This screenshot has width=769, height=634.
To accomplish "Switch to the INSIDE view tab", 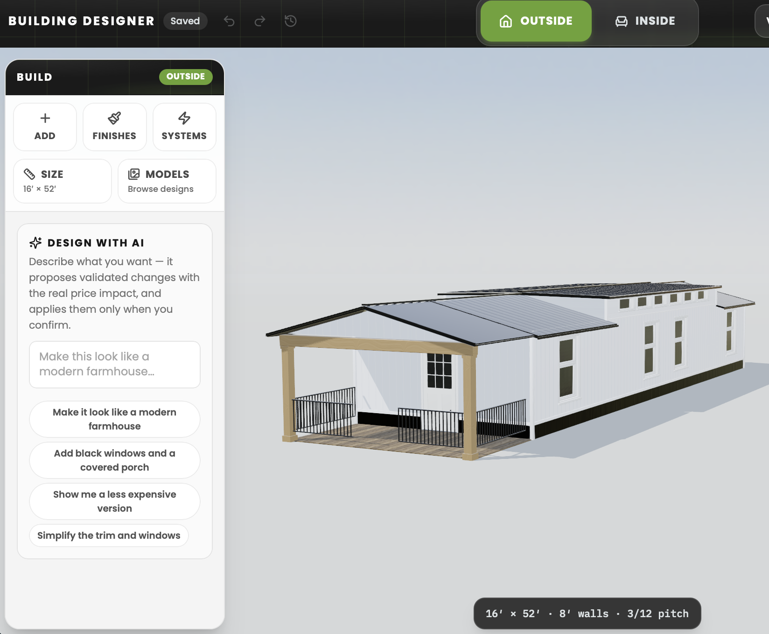I will [645, 21].
